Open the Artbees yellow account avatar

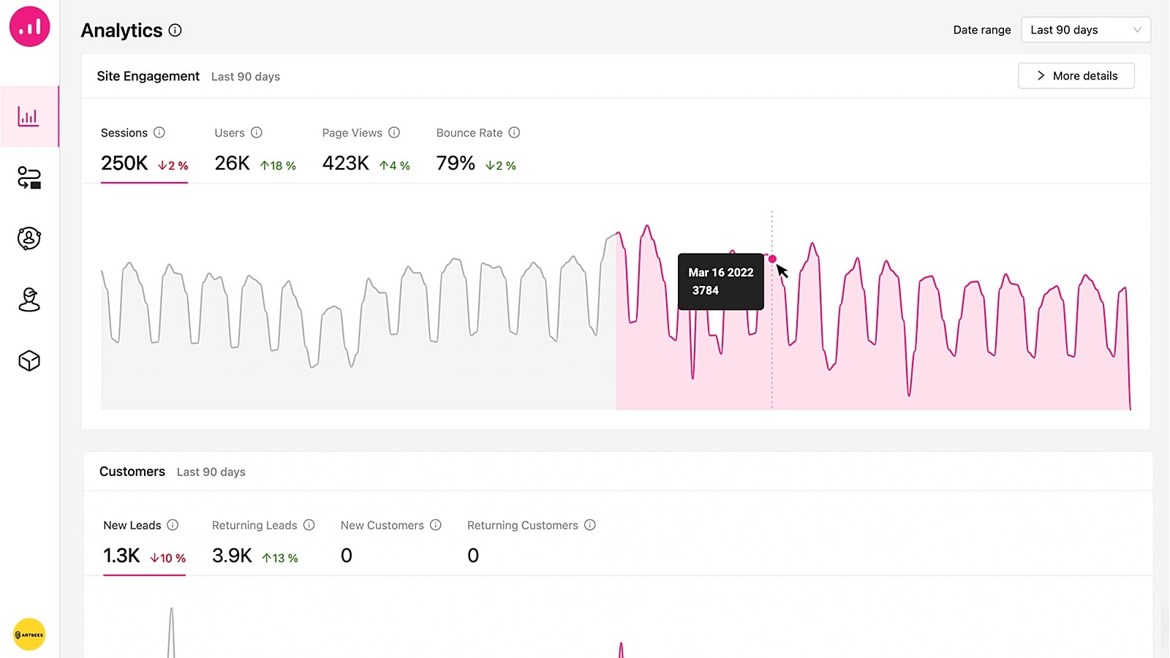(29, 635)
